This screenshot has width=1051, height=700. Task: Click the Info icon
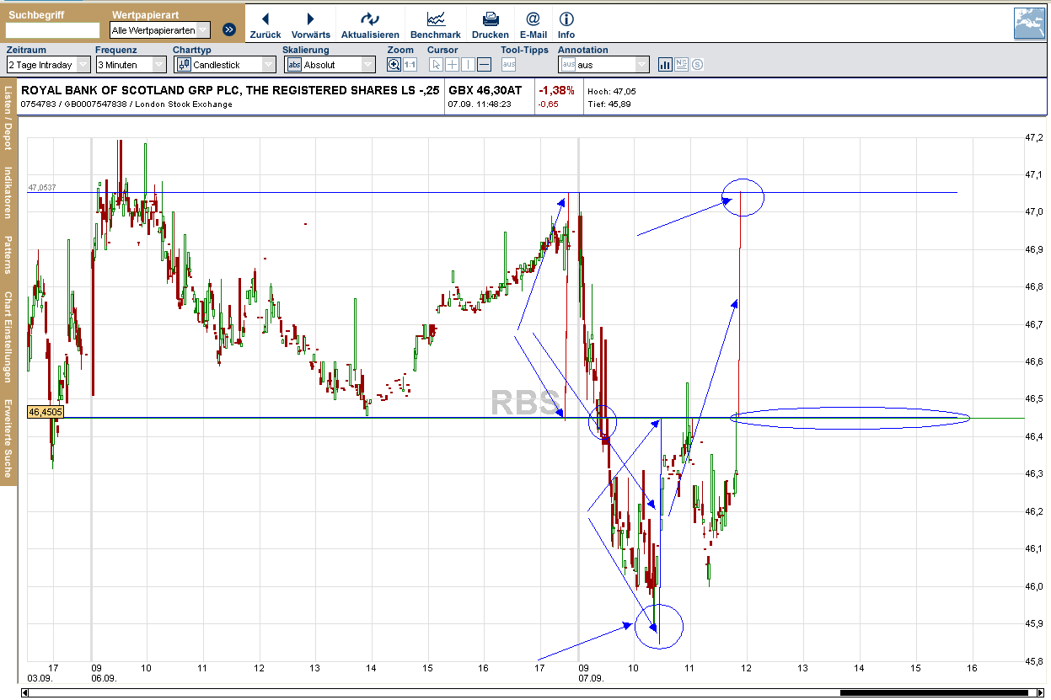(x=566, y=18)
